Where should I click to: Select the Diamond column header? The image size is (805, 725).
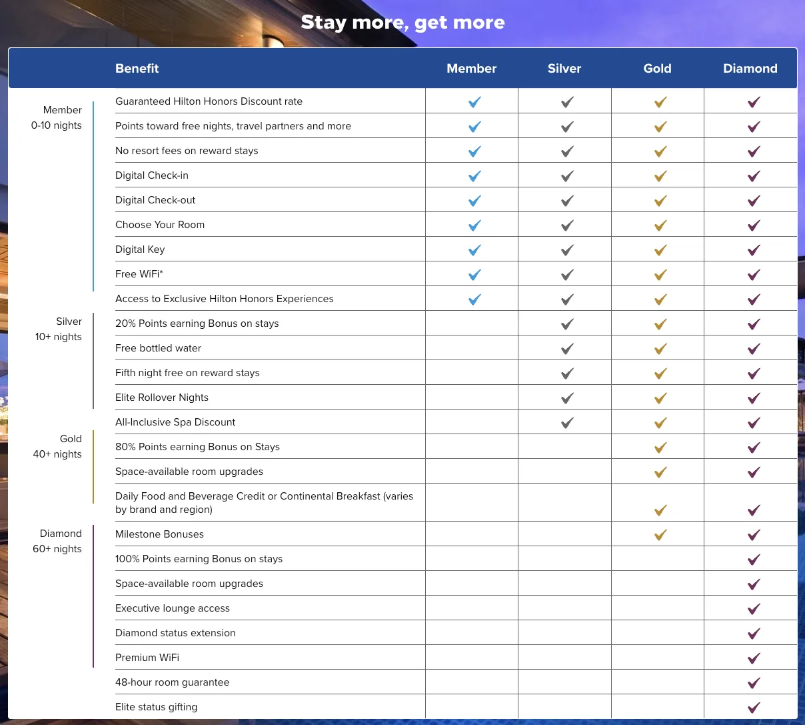(750, 68)
